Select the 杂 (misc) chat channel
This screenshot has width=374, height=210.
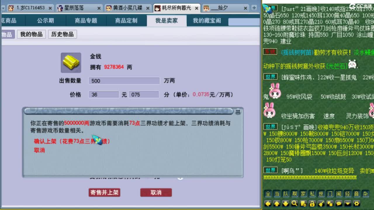pyautogui.click(x=365, y=194)
